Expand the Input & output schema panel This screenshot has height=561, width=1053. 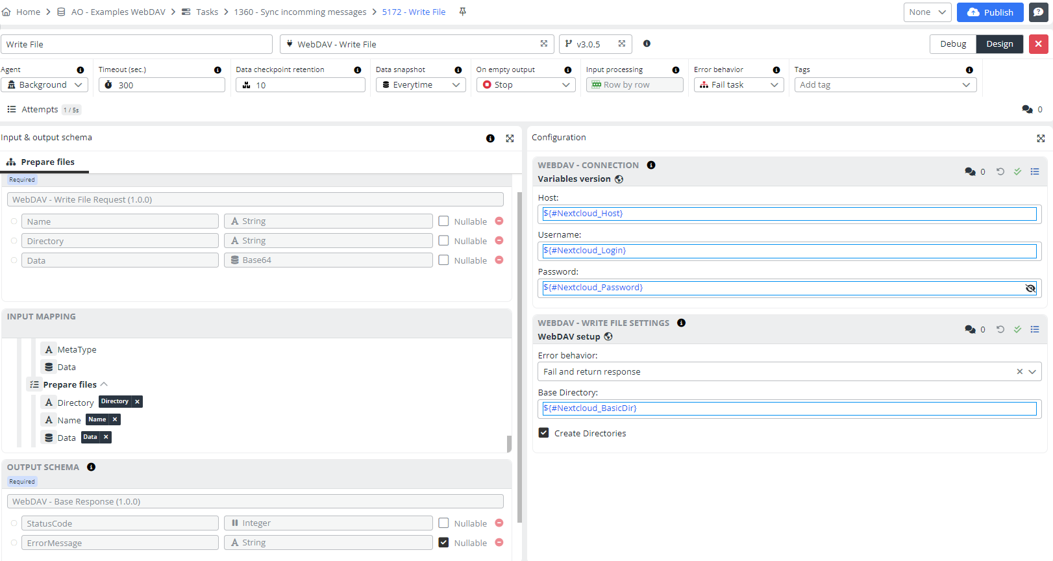pyautogui.click(x=510, y=138)
